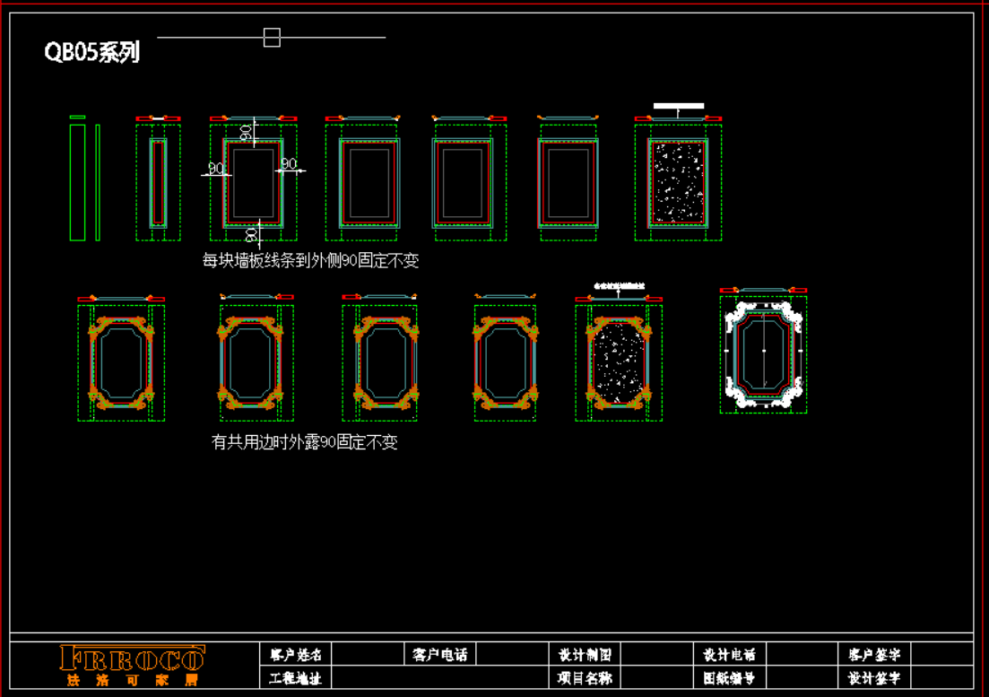The height and width of the screenshot is (697, 989).
Task: Click the note 每块墙板线条到外侧90固定不变
Action: tap(310, 261)
